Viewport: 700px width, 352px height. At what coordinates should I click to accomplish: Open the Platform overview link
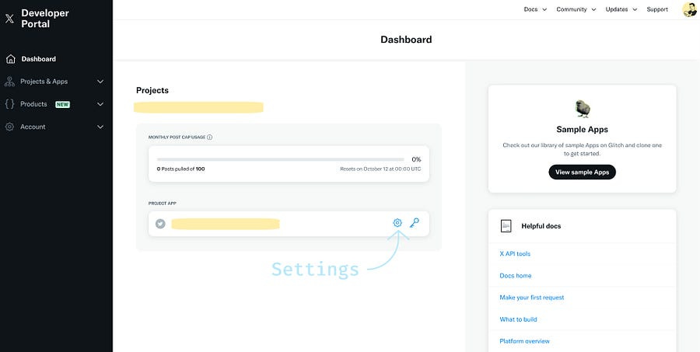(x=524, y=341)
